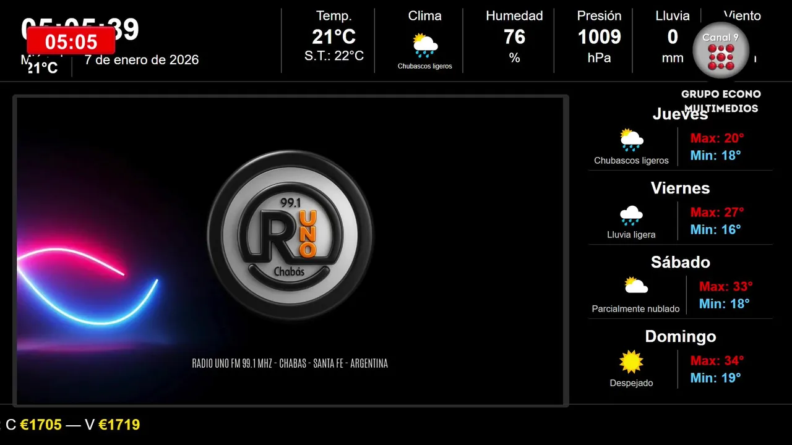
Task: Click the ticker sell price €1719
Action: coord(119,425)
